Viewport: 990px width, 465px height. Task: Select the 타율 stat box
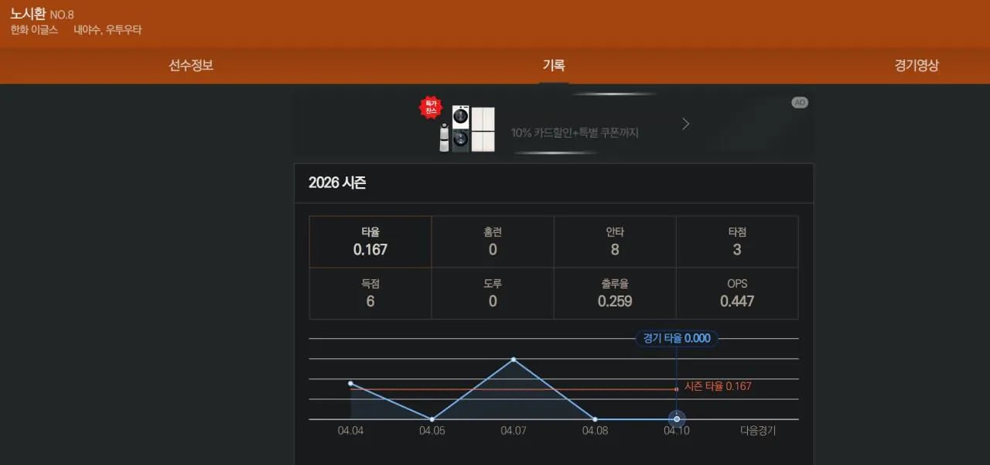[x=370, y=240]
